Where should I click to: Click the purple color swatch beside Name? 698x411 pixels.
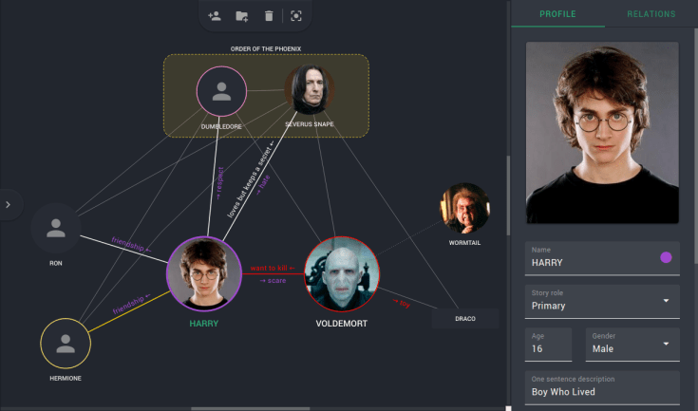[666, 257]
